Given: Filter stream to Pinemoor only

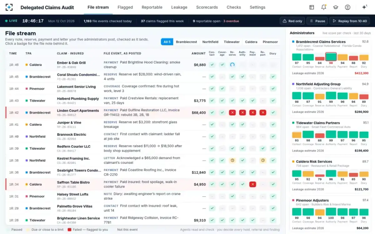Looking at the screenshot, I should click(x=270, y=42).
